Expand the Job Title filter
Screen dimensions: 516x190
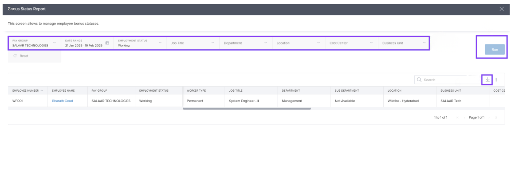(x=213, y=43)
